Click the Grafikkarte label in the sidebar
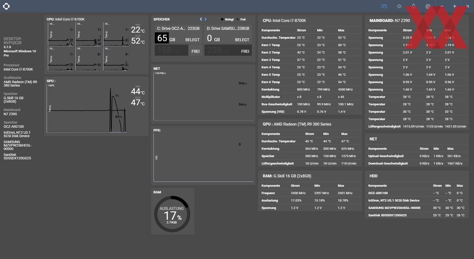 [x=12, y=78]
